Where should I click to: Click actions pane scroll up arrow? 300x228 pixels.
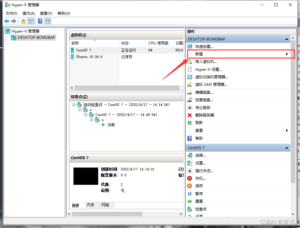pos(293,38)
